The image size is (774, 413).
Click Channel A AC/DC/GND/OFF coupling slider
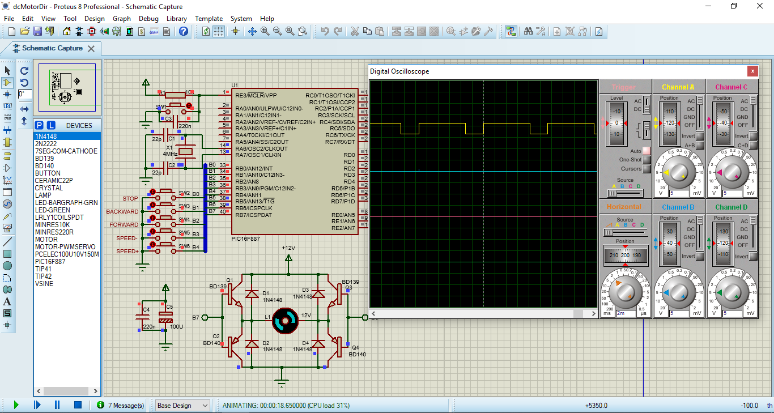tap(700, 113)
